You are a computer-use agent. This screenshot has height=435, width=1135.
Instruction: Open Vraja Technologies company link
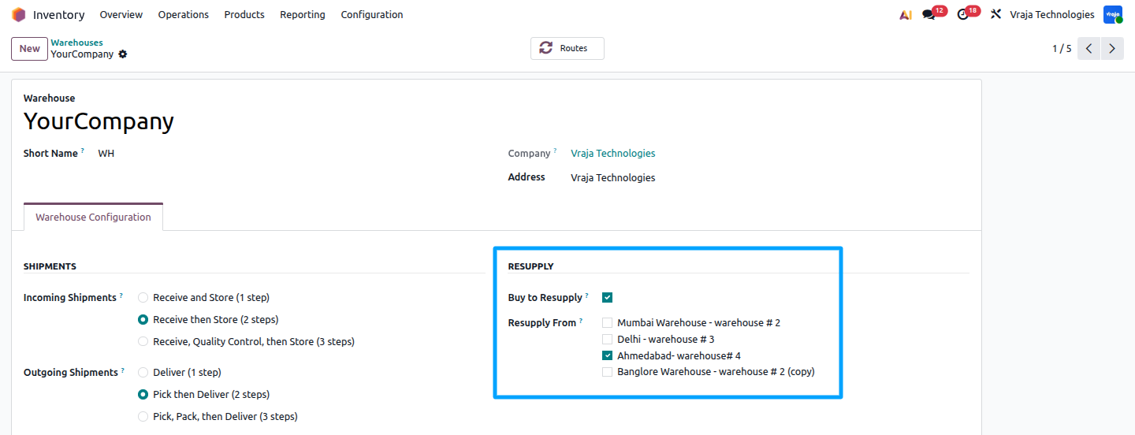tap(613, 154)
